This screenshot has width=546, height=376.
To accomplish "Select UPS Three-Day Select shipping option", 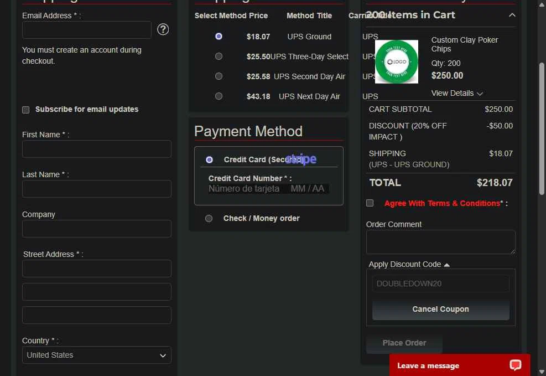I will click(219, 56).
